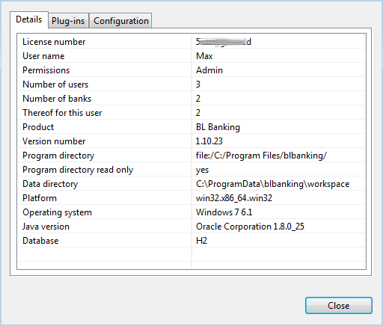Select the Version number label

[x=54, y=141]
